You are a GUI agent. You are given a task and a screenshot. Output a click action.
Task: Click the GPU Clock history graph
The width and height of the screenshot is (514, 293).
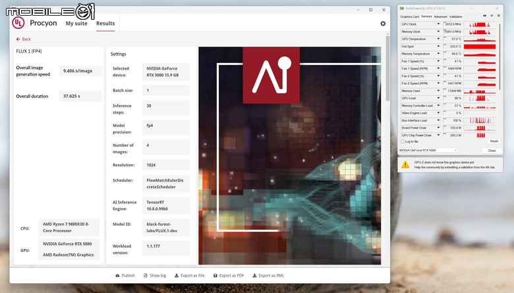click(x=480, y=24)
